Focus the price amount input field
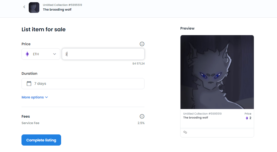The width and height of the screenshot is (277, 152). point(103,54)
